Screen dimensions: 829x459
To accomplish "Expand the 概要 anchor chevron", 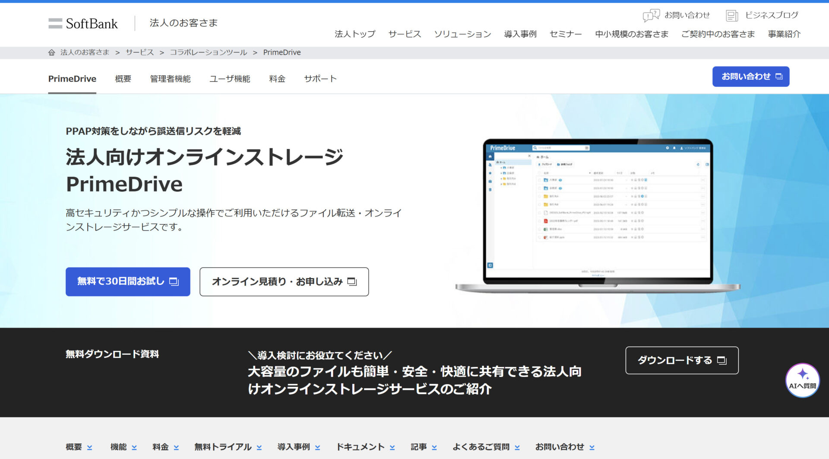I will [89, 447].
